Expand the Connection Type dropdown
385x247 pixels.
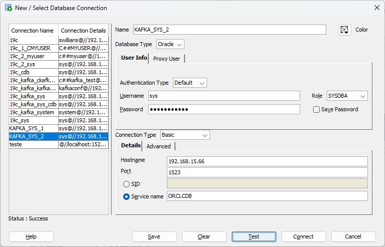coord(185,135)
